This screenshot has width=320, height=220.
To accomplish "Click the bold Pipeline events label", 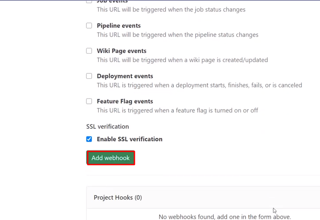I will click(x=119, y=26).
